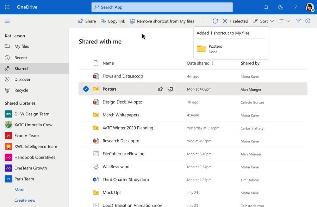Screen dimensions: 317x207
Task: Open the notifications bell
Action: (266, 7)
